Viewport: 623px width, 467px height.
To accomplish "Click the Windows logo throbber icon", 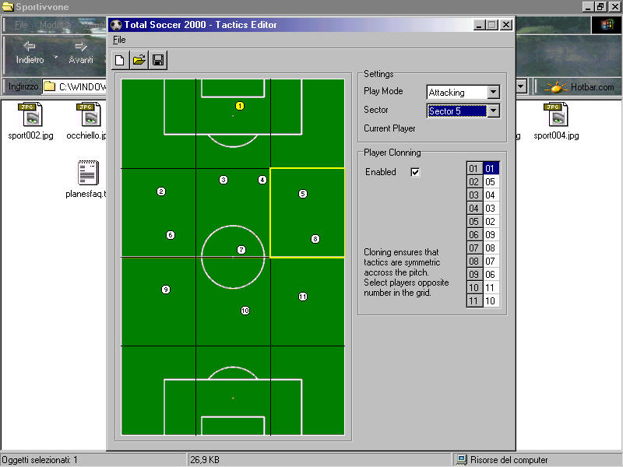I will click(607, 25).
